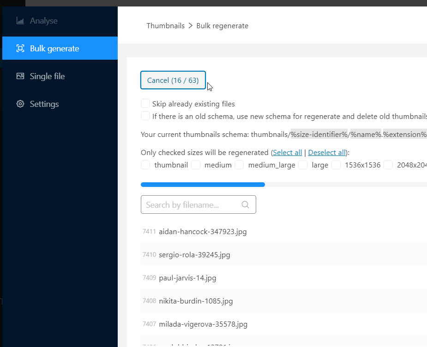Click the Bulk generate icon in sidebar
427x347 pixels.
coord(20,48)
